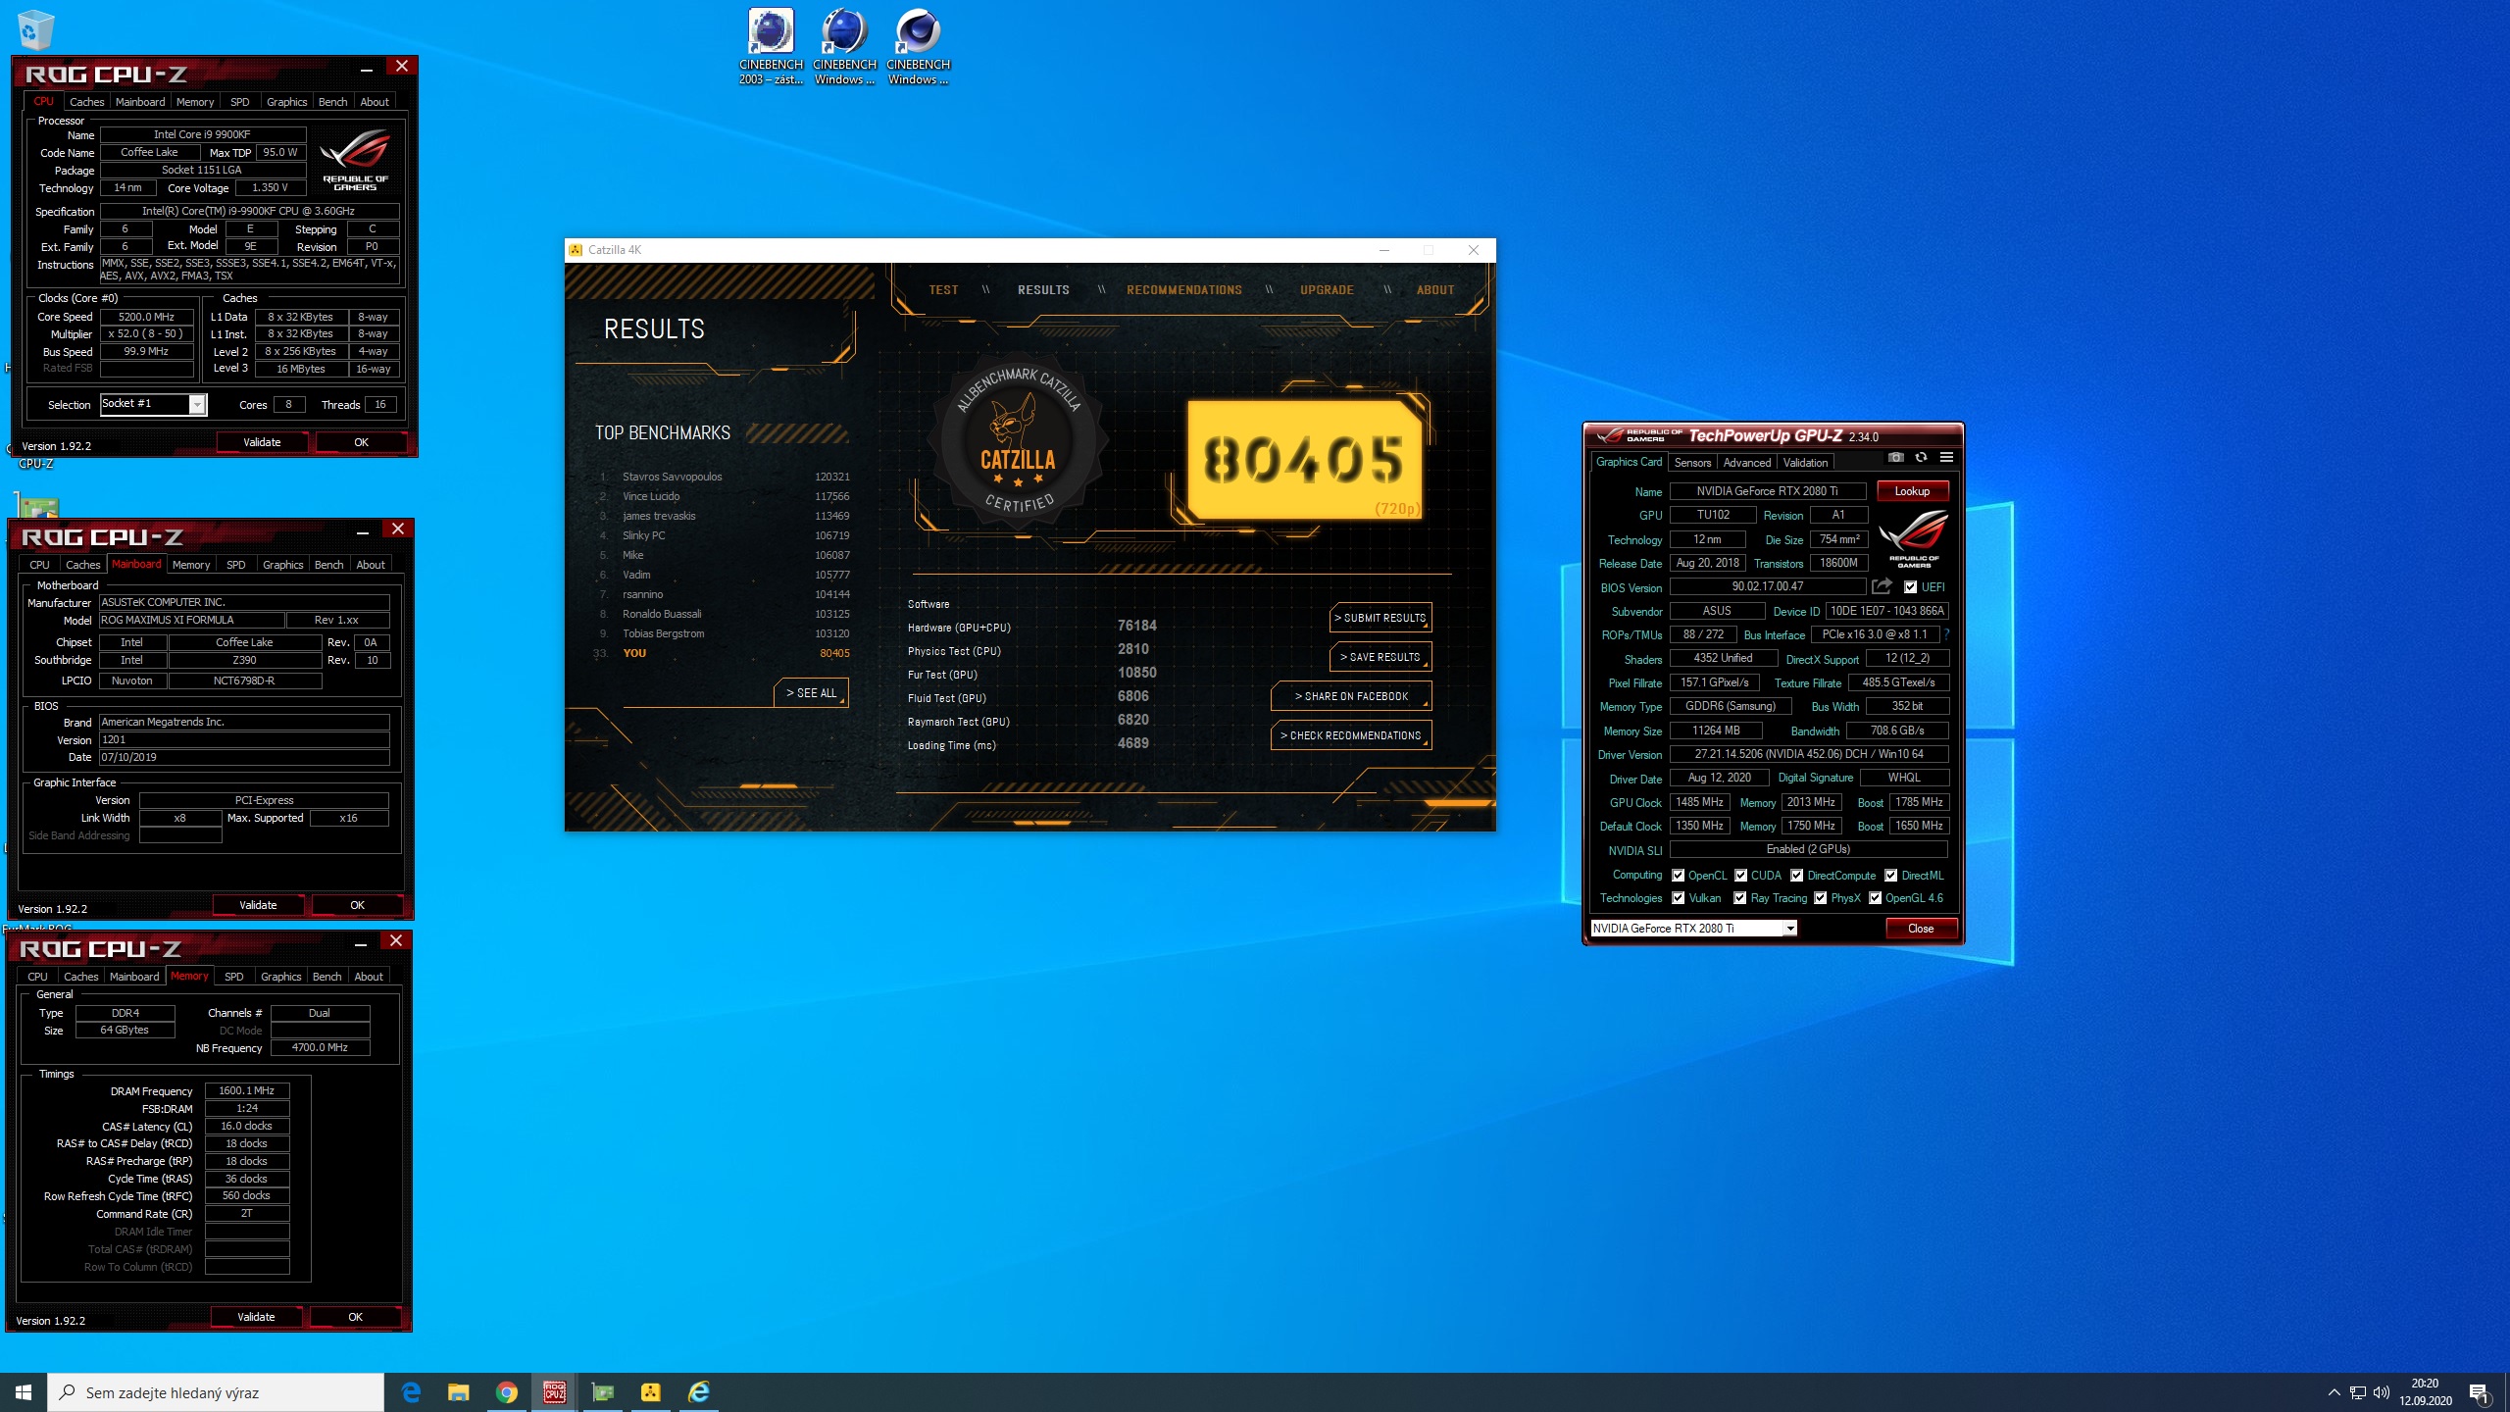
Task: Click the network icon in system tray
Action: pos(2358,1392)
